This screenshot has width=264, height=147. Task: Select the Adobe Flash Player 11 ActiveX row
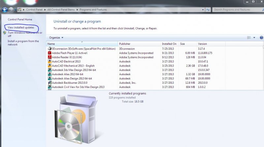pyautogui.click(x=70, y=53)
